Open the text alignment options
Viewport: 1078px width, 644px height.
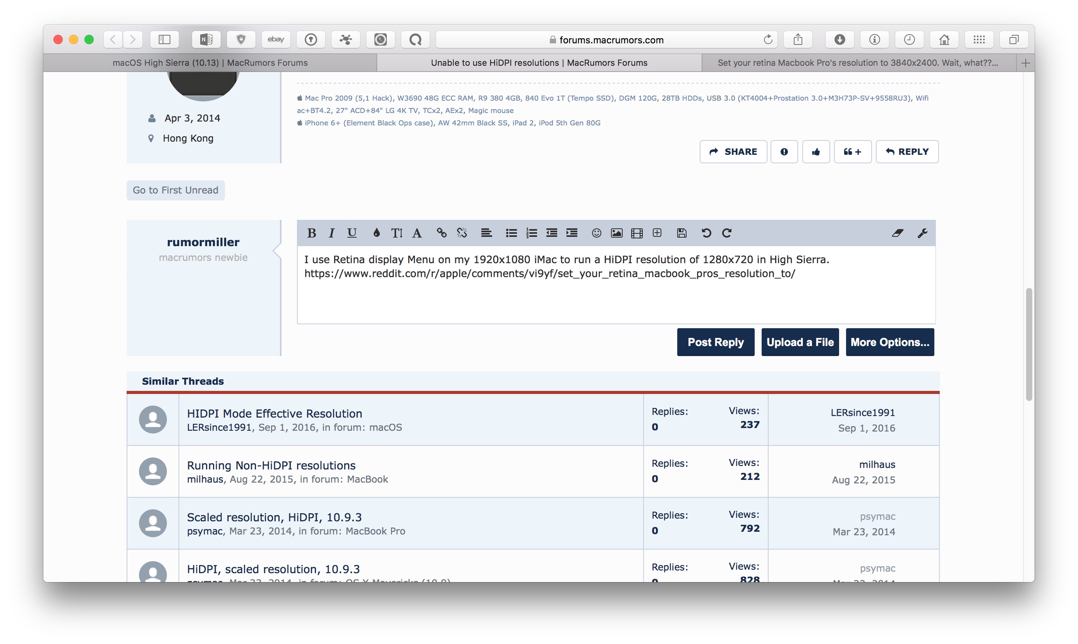486,233
